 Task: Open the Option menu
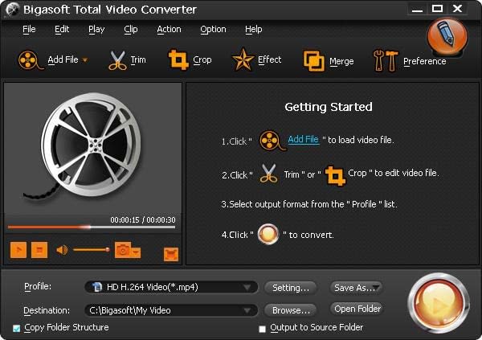coord(213,29)
